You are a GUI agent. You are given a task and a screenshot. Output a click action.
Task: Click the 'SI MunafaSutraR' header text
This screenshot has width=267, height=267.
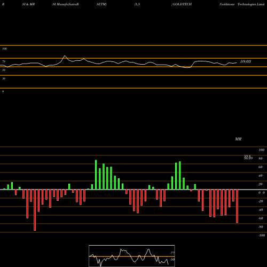[x=66, y=4]
